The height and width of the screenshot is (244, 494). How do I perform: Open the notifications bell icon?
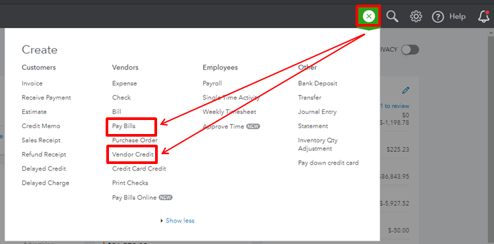click(x=483, y=16)
